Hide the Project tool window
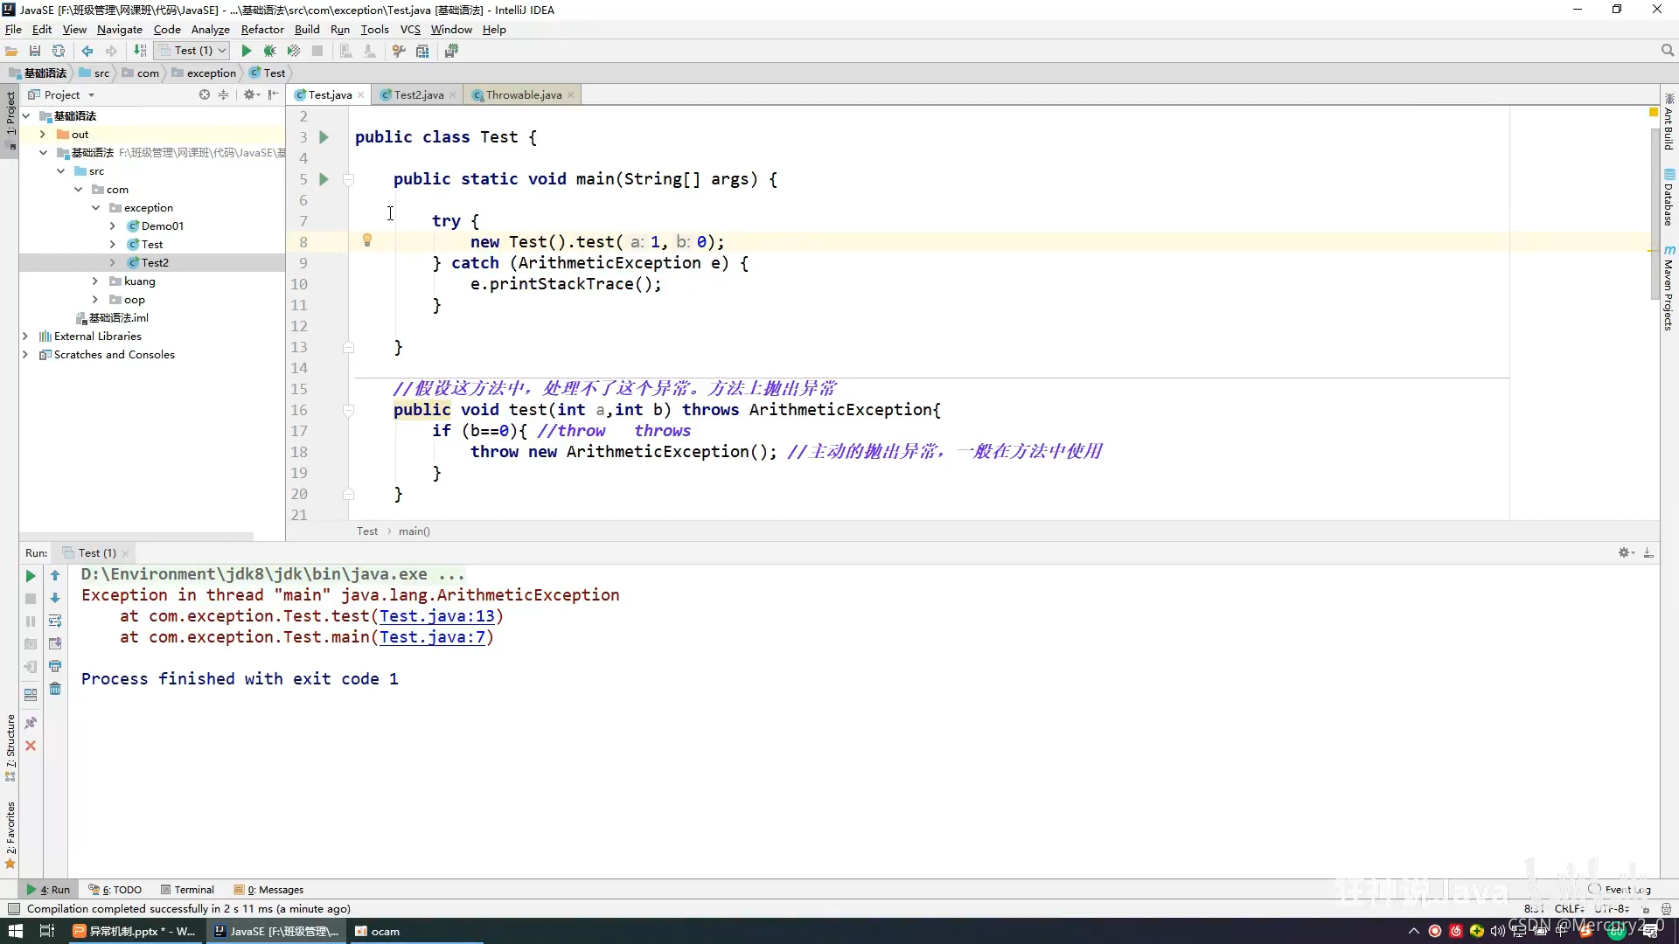Screen dimensions: 1679x944 click(274, 94)
